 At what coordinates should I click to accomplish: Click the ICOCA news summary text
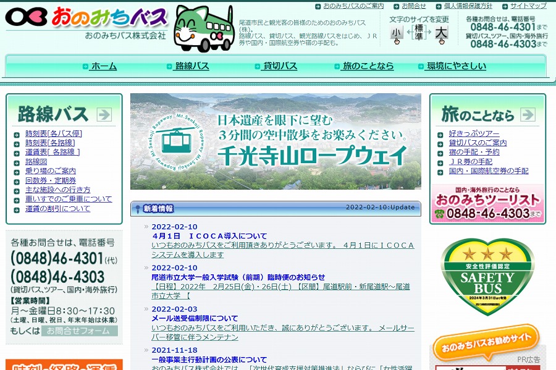tap(282, 250)
